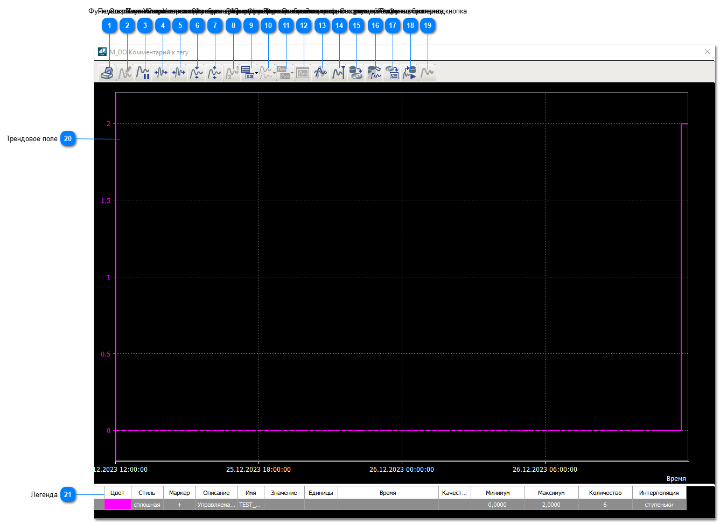The image size is (720, 524).
Task: Click the 'Имя' legend column header
Action: (251, 493)
